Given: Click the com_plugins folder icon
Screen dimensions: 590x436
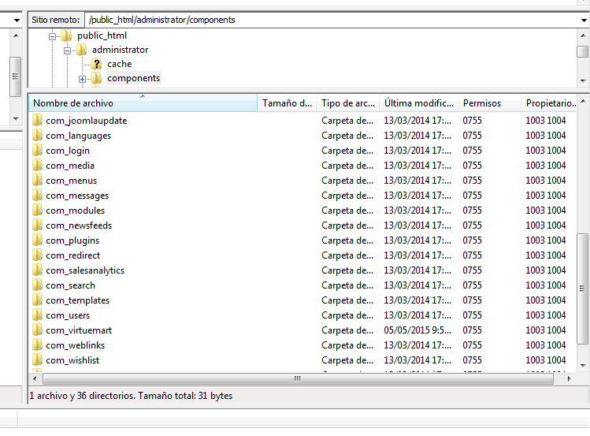Looking at the screenshot, I should [37, 240].
